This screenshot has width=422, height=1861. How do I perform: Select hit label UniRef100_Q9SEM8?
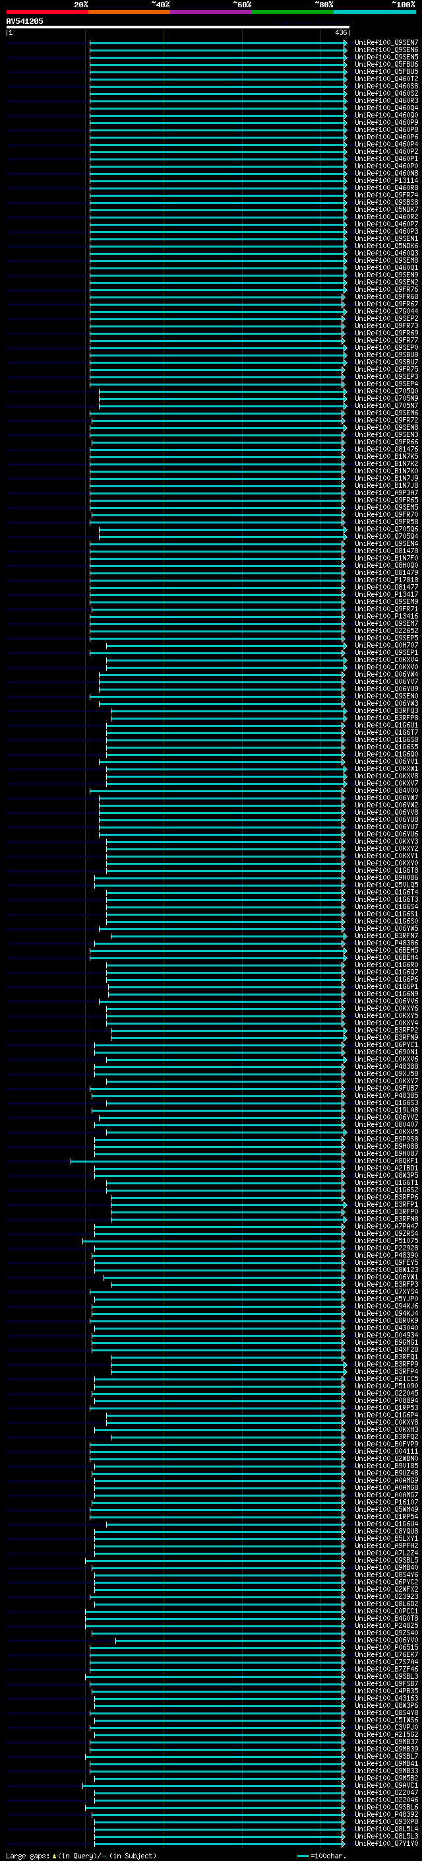[x=386, y=261]
